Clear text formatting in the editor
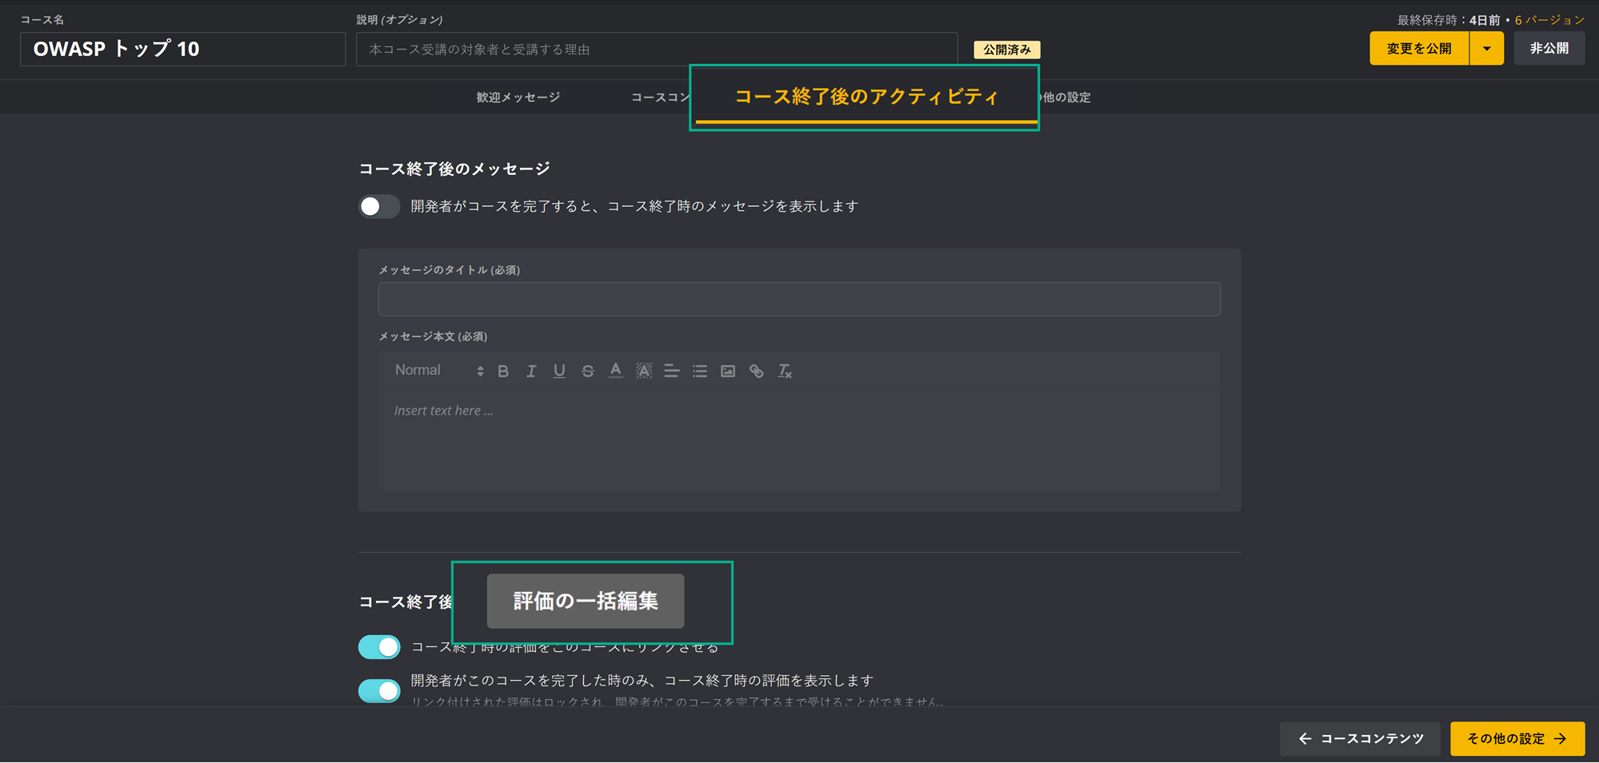Image resolution: width=1599 pixels, height=763 pixels. click(785, 371)
